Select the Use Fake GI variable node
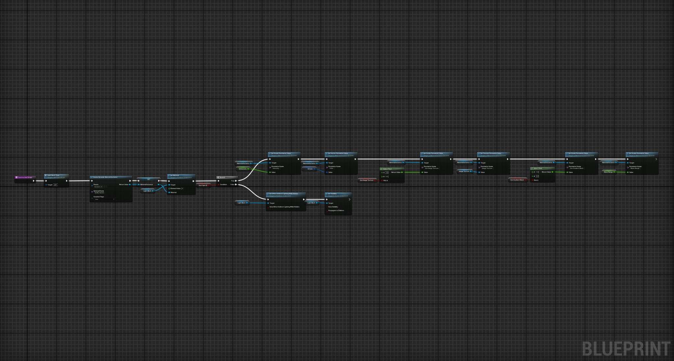Viewport: 674px width, 361px height. [203, 185]
